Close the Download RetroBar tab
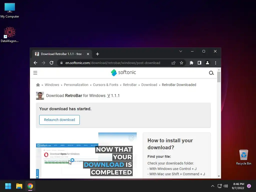This screenshot has height=192, width=256. (88, 54)
